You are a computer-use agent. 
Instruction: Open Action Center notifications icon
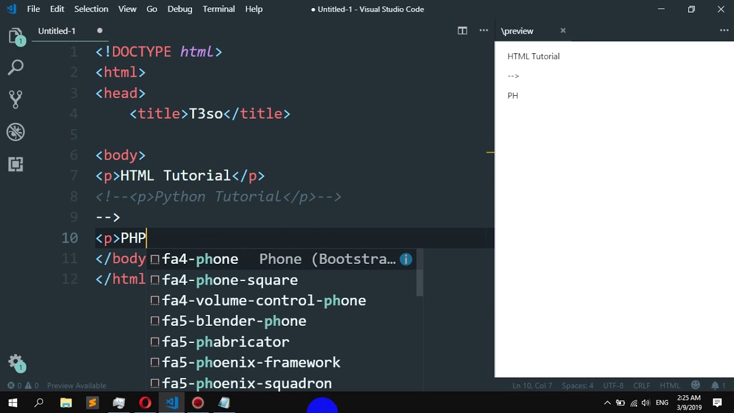point(717,403)
